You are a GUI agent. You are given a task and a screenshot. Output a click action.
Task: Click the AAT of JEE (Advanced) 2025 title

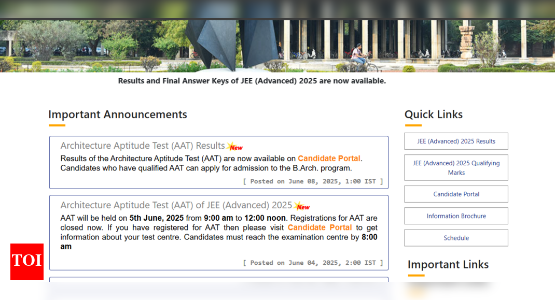[176, 205]
